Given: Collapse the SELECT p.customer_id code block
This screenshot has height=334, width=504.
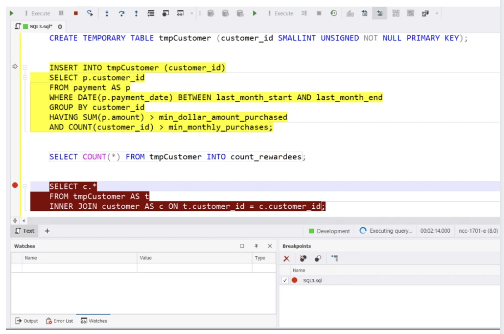Looking at the screenshot, I should tap(25, 77).
